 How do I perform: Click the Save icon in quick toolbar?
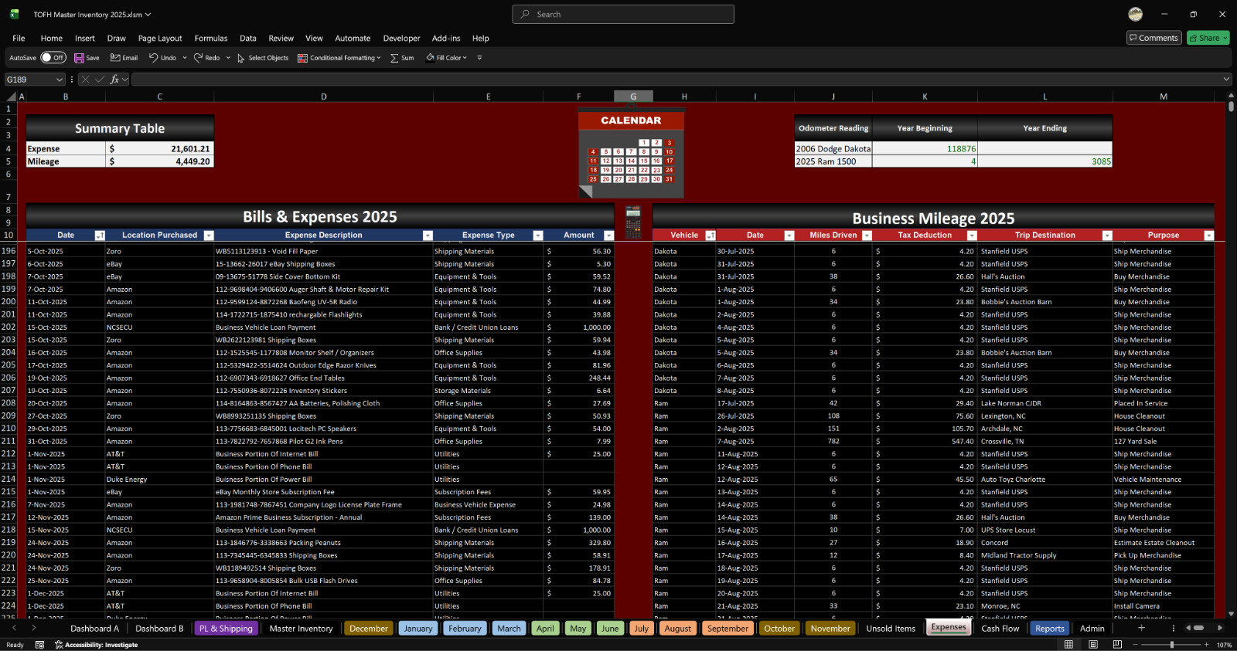(79, 58)
